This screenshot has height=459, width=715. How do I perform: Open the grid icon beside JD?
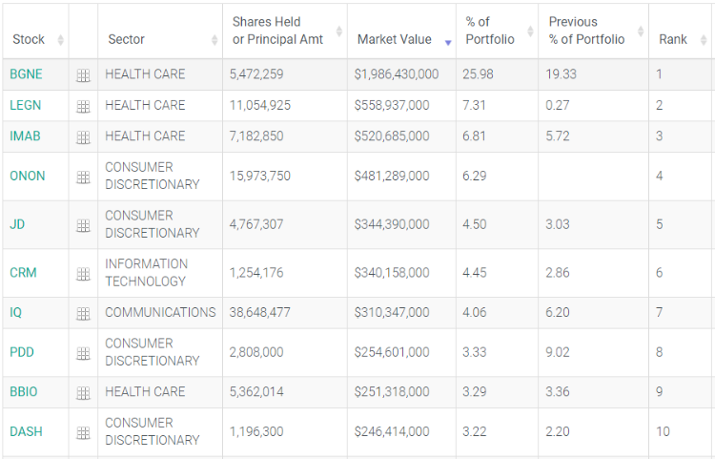[x=83, y=226]
